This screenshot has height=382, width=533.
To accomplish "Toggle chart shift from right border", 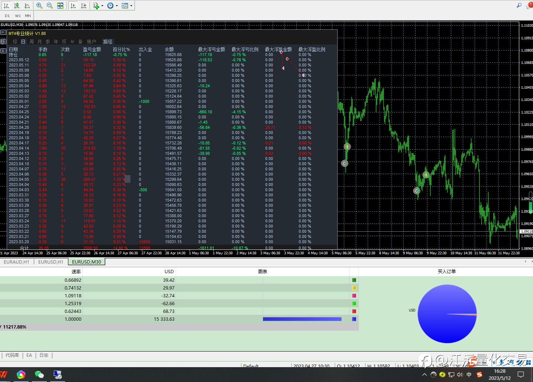I will [x=84, y=6].
